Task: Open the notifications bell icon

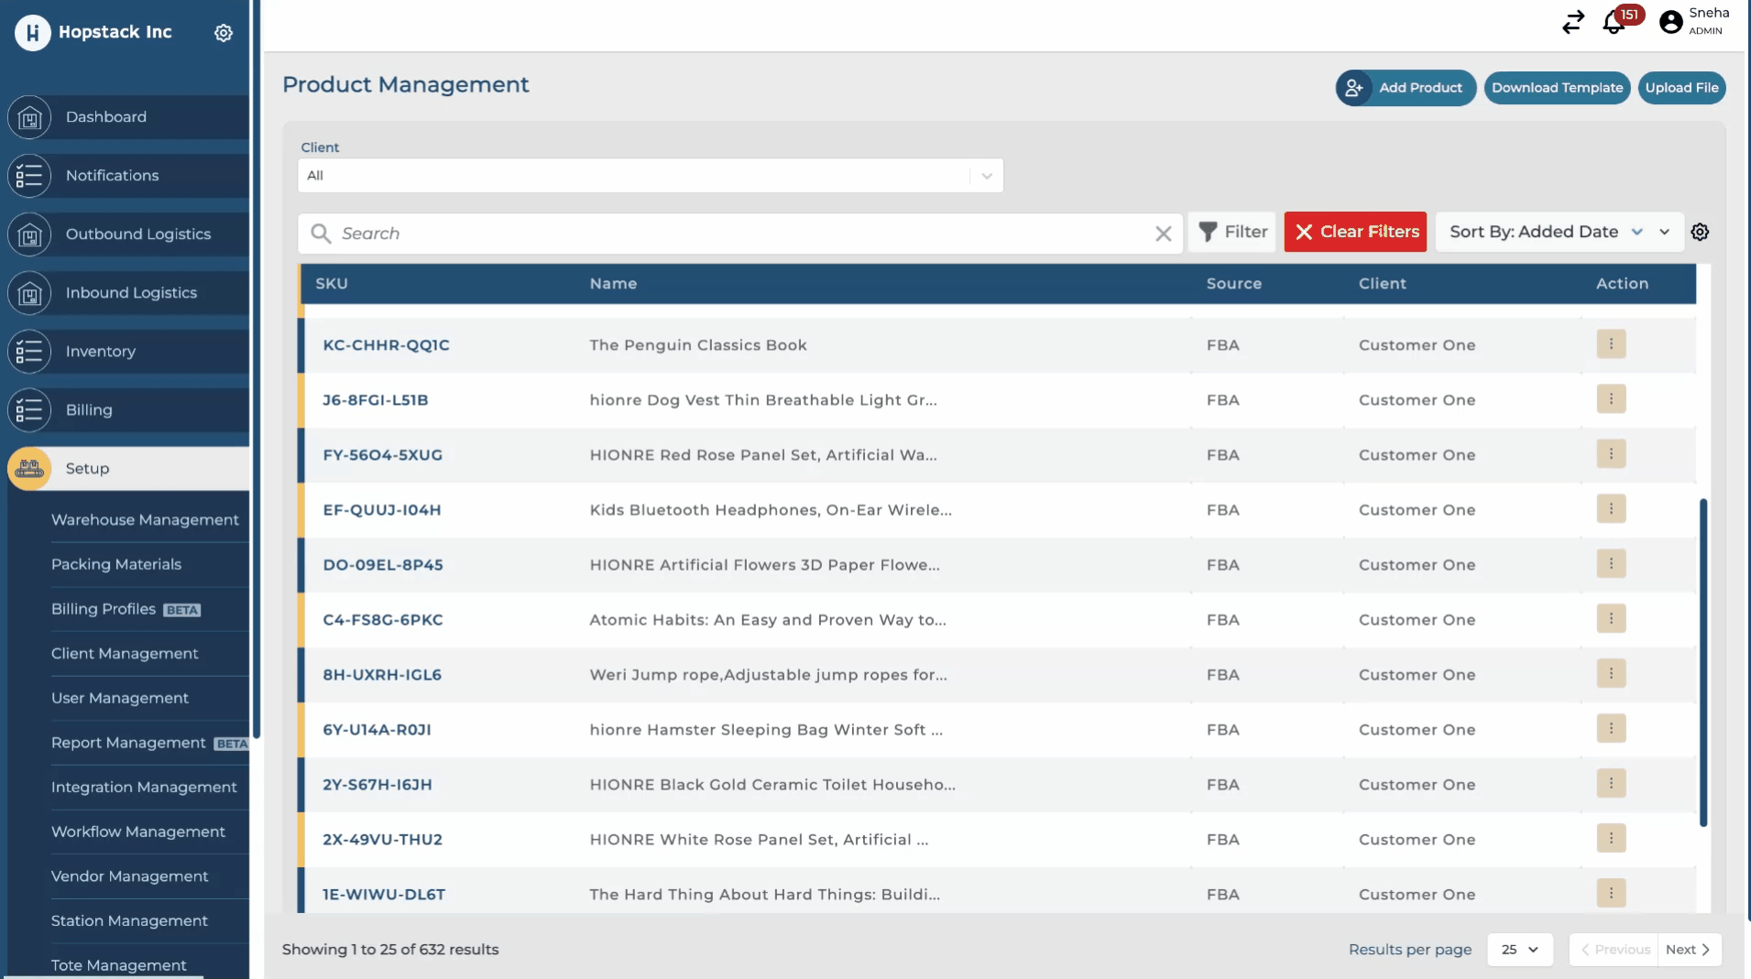Action: [x=1614, y=22]
